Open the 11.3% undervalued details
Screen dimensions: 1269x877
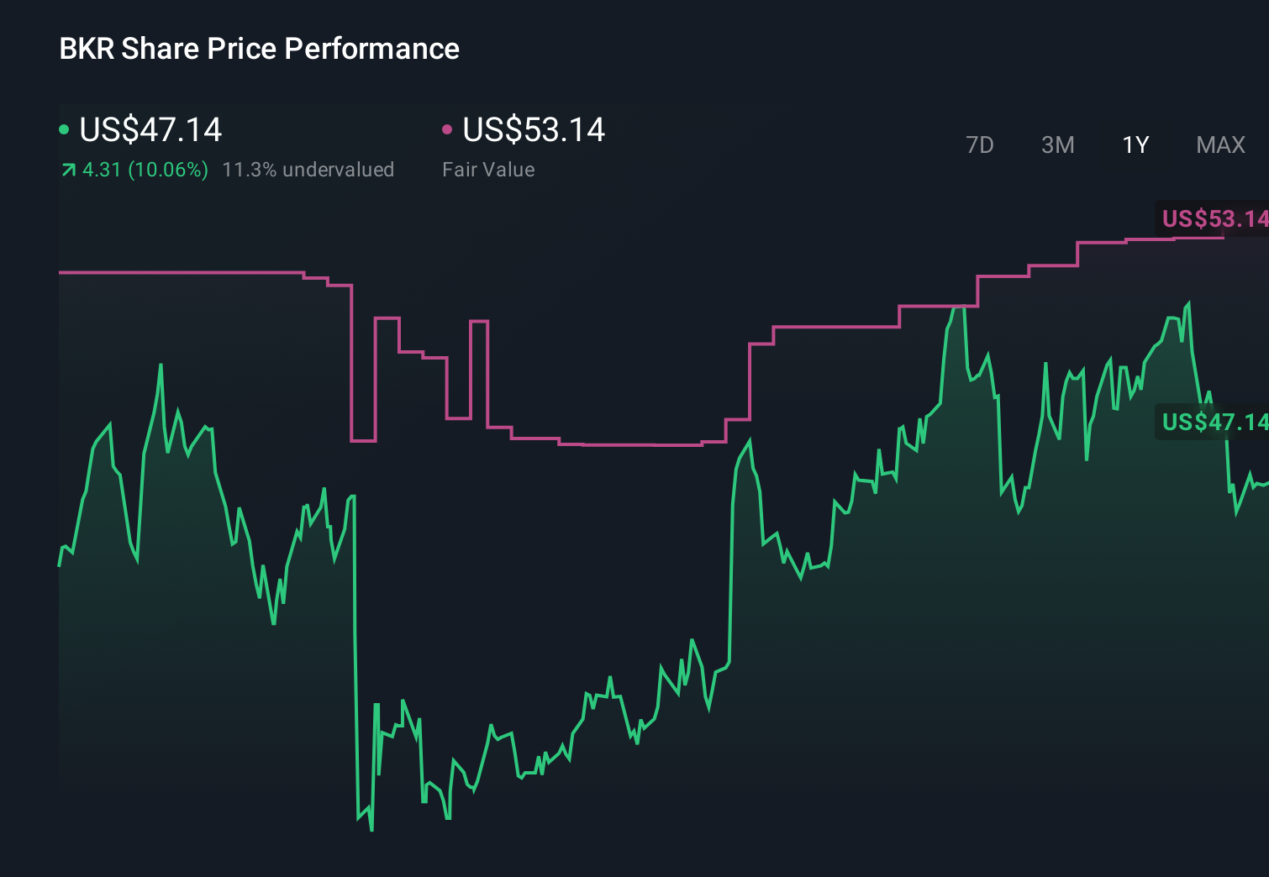tap(308, 169)
